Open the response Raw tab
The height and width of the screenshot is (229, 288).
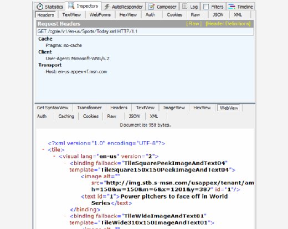[x=112, y=116]
